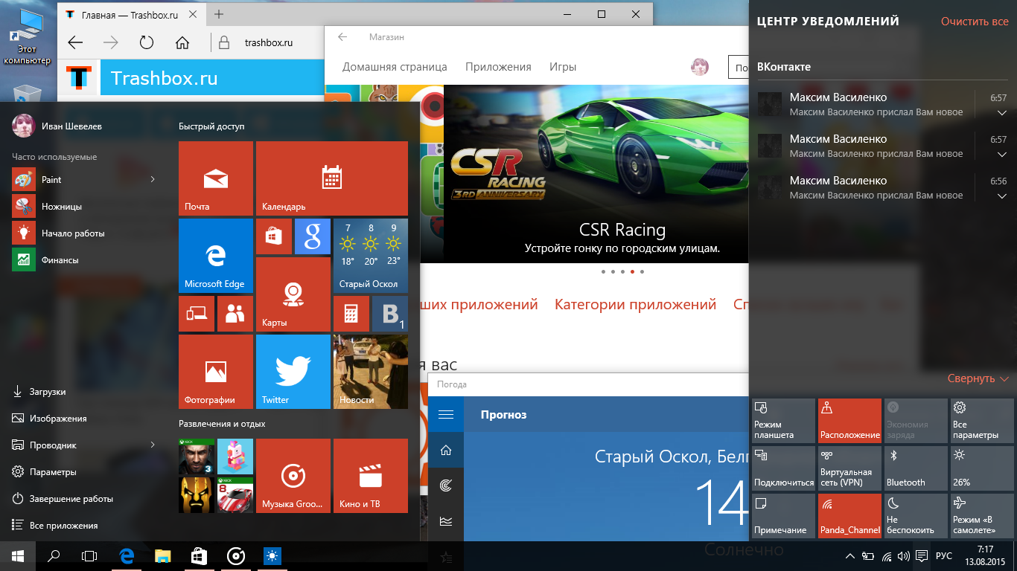This screenshot has width=1017, height=571.
Task: Open a new tab in Edge
Action: (219, 14)
